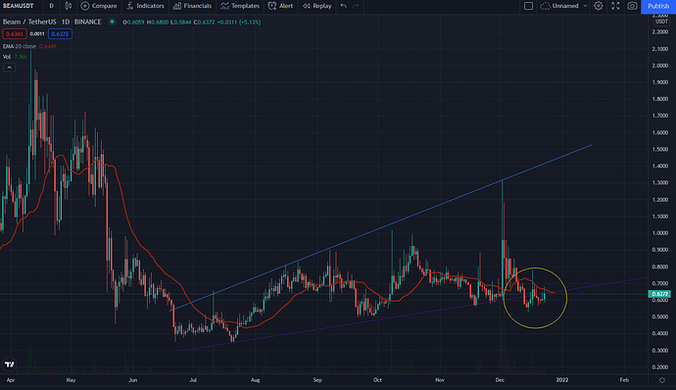Click the Aug label on time axis
Image resolution: width=676 pixels, height=390 pixels.
pyautogui.click(x=256, y=380)
